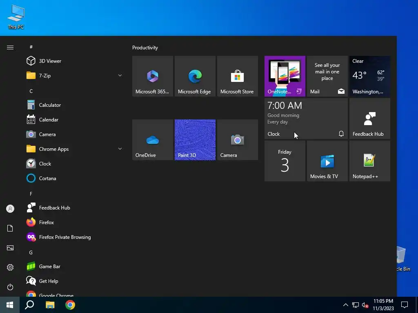Expand the Start menu hamburger button

point(10,47)
